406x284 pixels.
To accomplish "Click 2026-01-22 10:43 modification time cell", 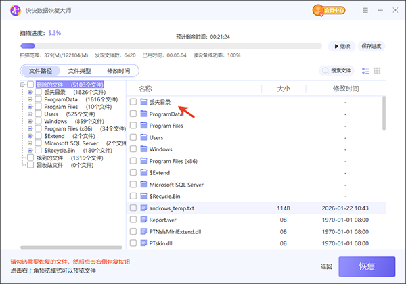I will pyautogui.click(x=345, y=208).
